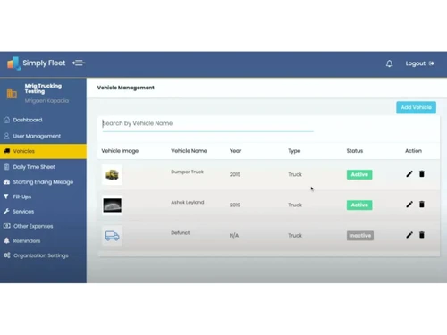This screenshot has width=447, height=335.
Task: Click the year 2019 cell
Action: (x=235, y=205)
